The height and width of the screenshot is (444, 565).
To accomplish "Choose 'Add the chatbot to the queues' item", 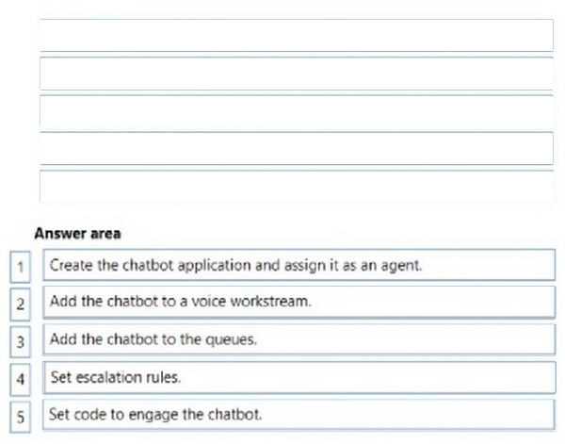I will pyautogui.click(x=299, y=339).
